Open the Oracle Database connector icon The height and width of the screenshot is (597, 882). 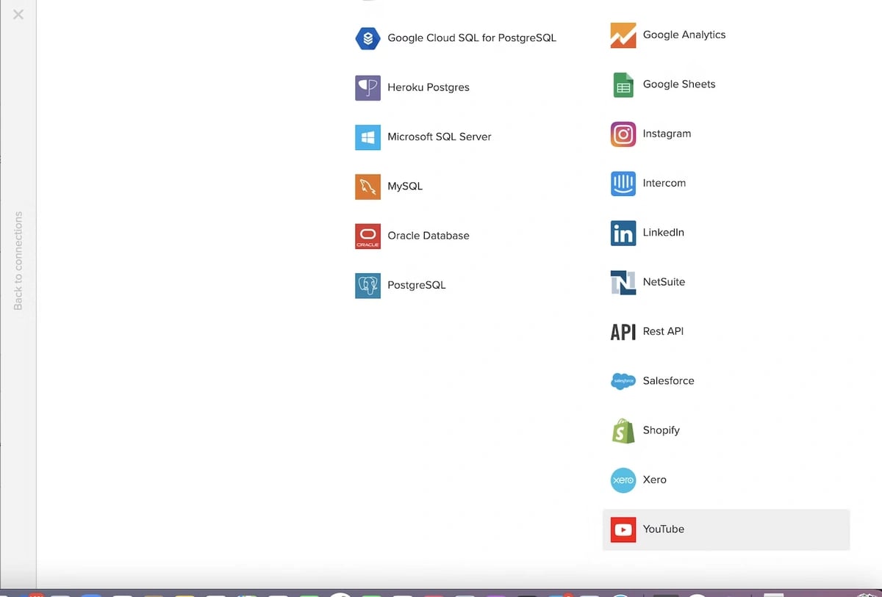point(367,236)
